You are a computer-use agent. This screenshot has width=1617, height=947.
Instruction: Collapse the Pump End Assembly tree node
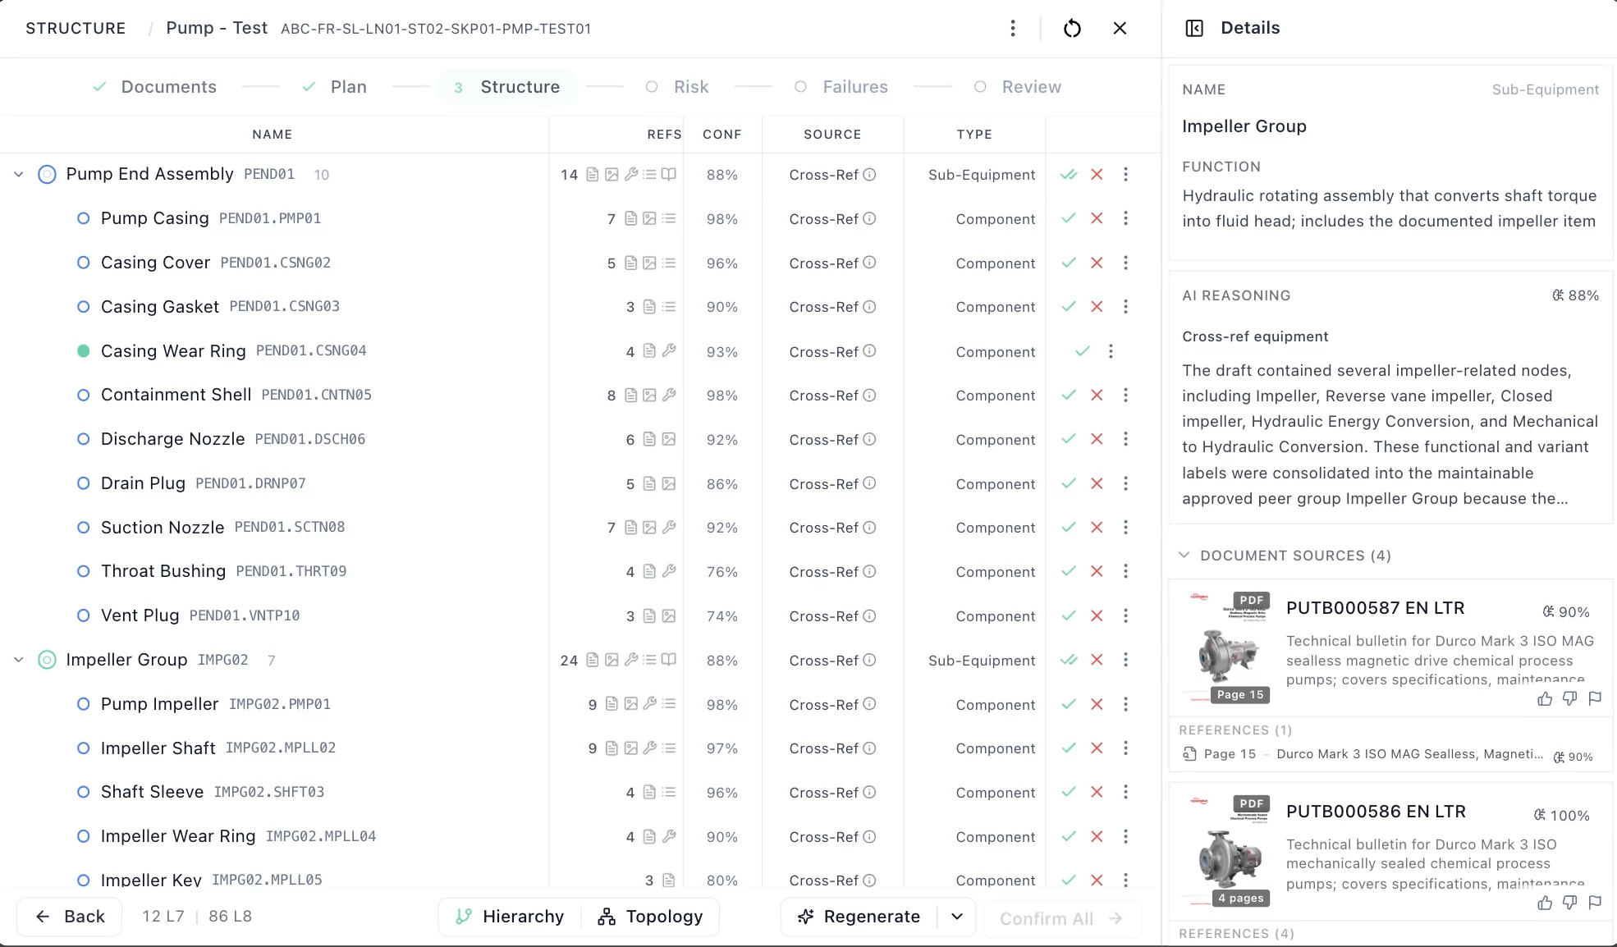pos(18,174)
